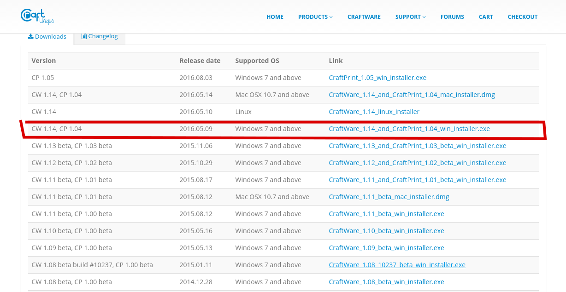Open the Cart page
The image size is (566, 292).
point(486,17)
